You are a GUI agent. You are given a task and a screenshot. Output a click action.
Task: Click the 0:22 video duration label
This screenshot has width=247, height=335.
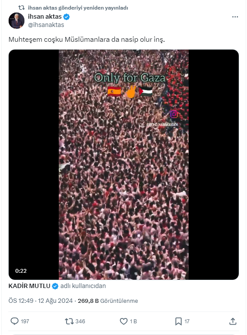pos(21,271)
